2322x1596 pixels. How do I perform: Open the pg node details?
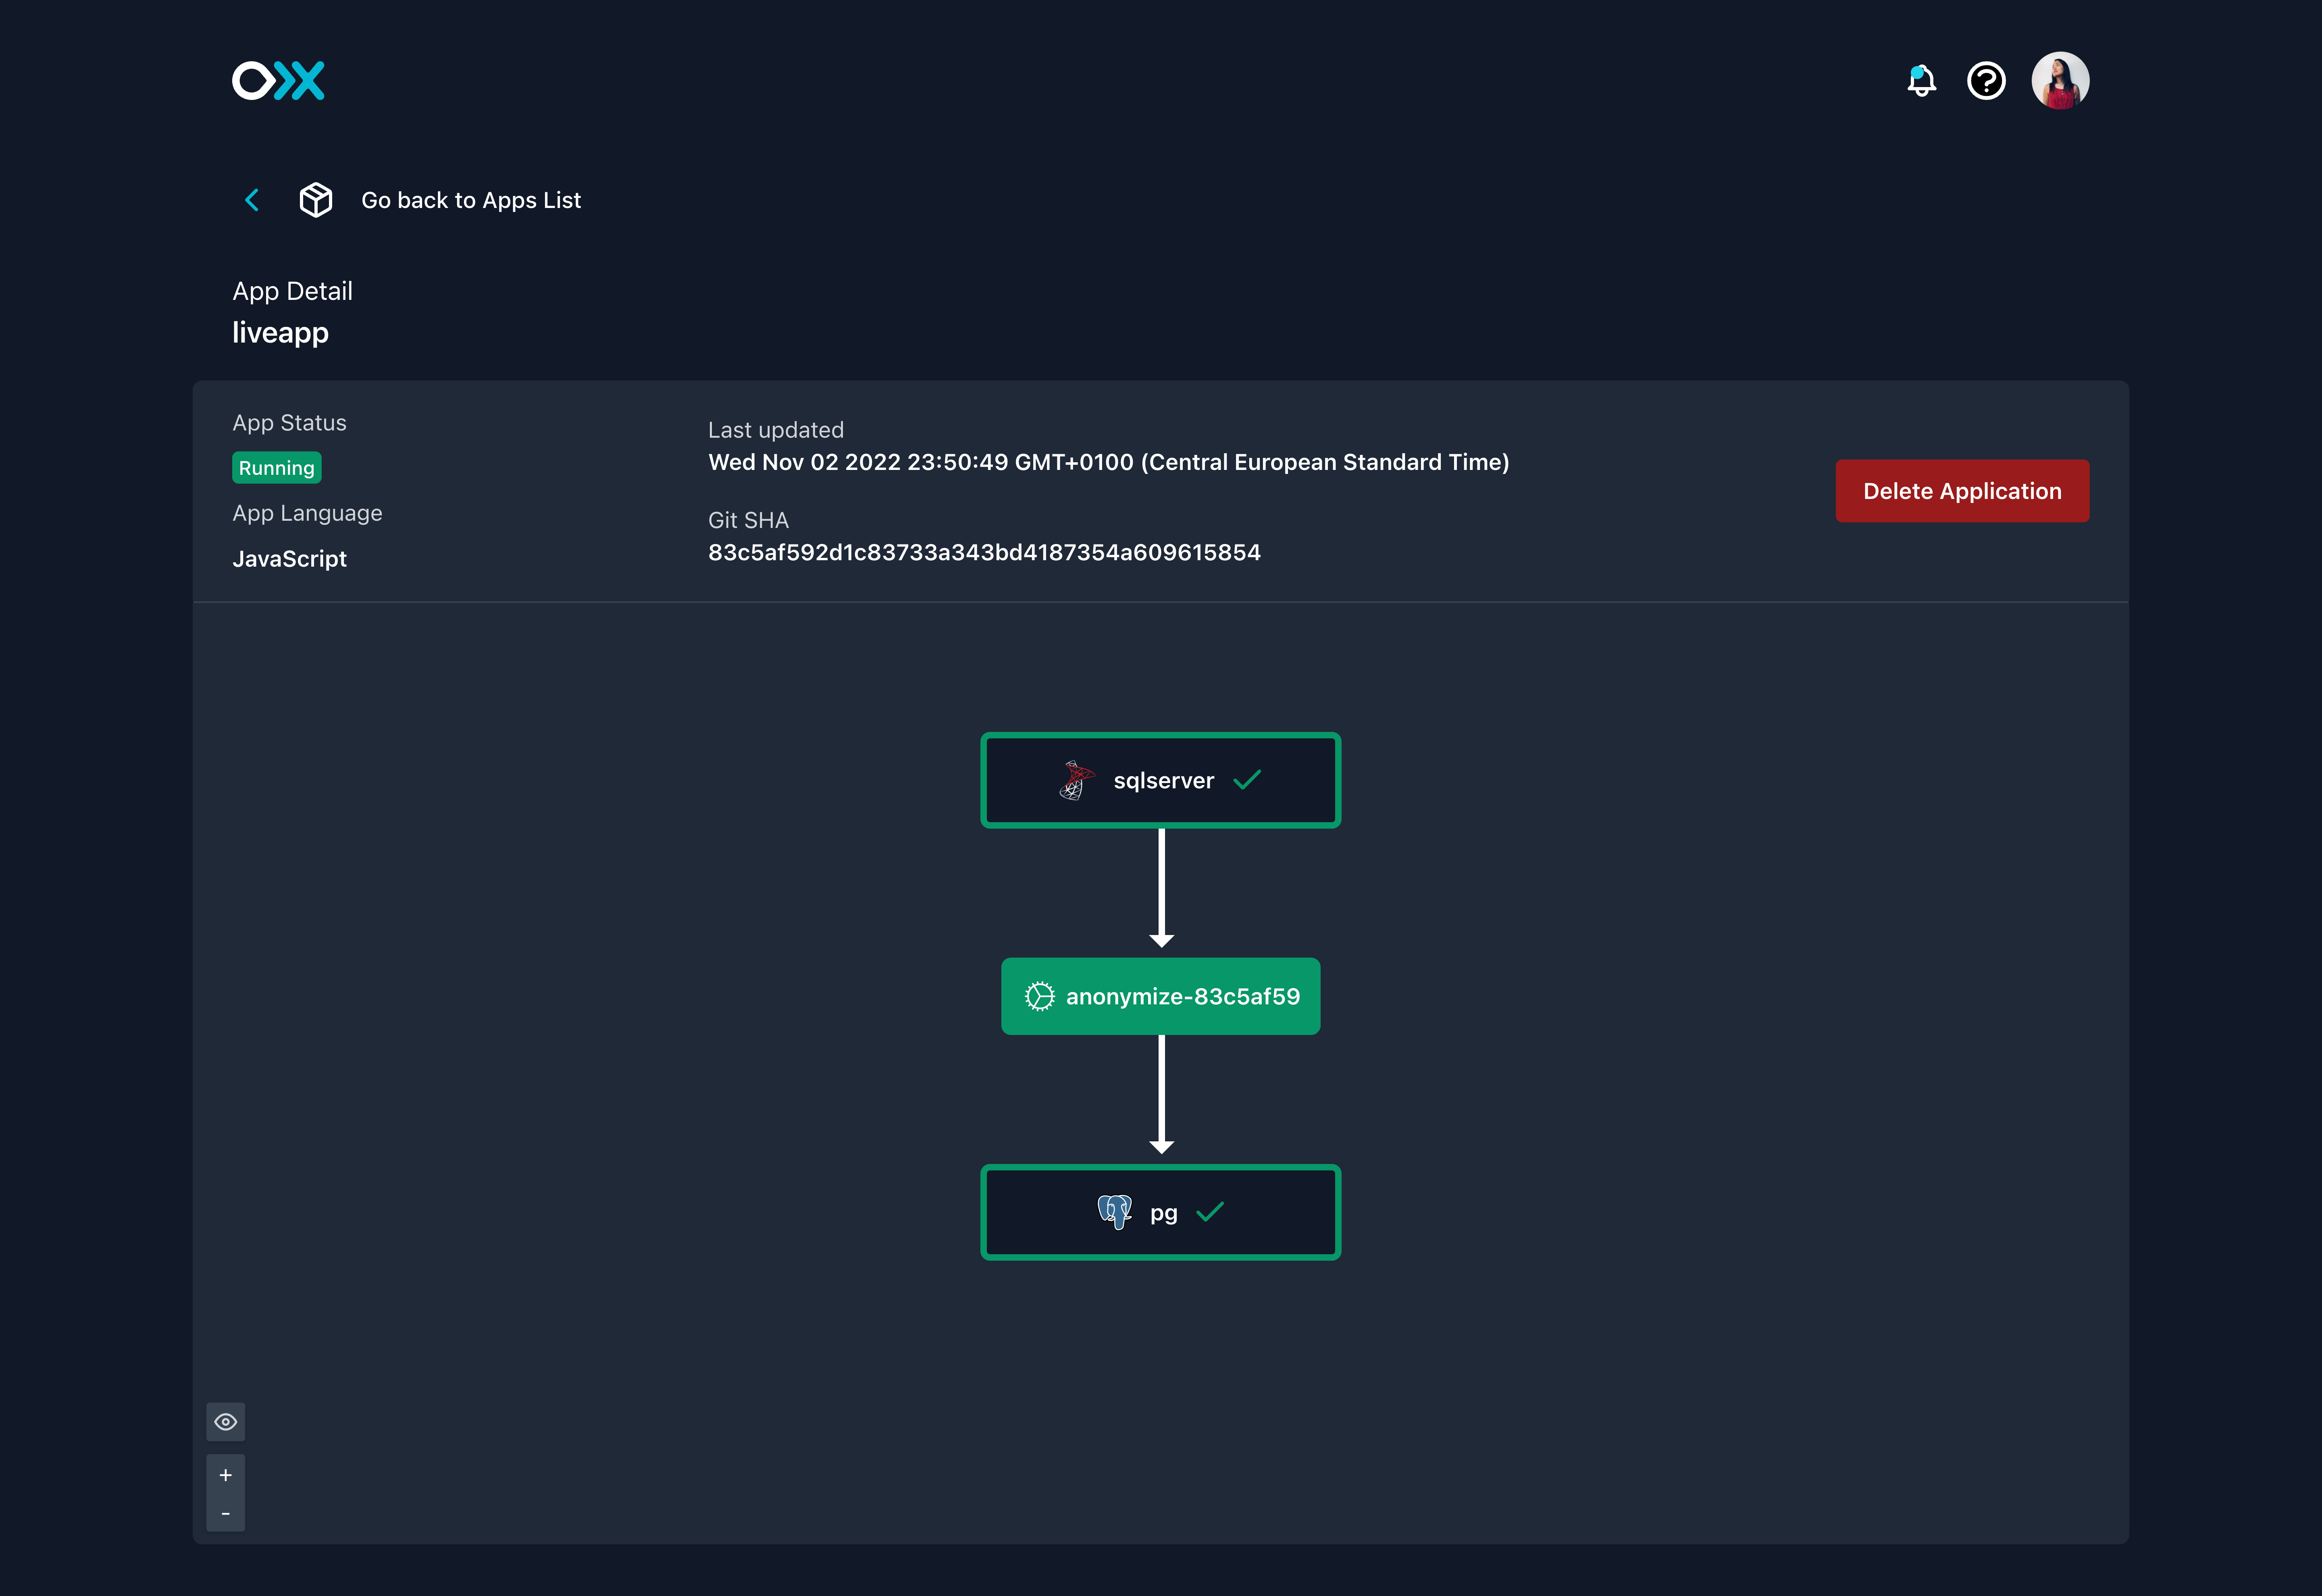(1160, 1211)
